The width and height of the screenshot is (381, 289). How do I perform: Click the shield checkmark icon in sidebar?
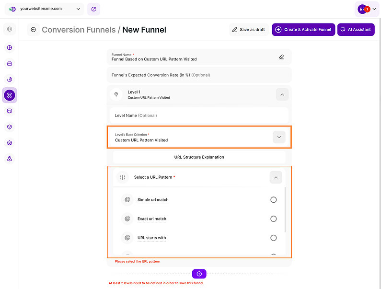(10, 127)
